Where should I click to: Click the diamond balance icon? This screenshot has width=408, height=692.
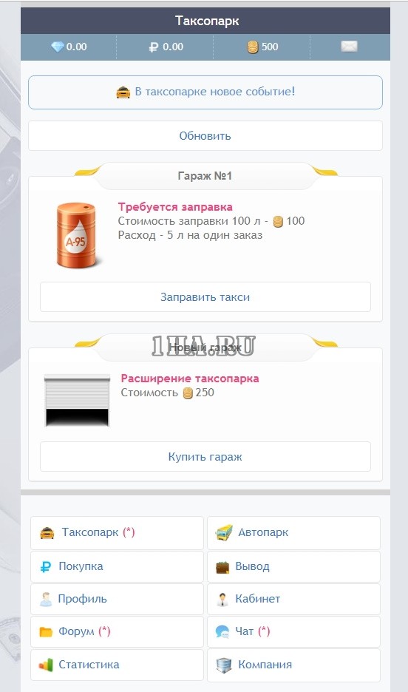58,47
